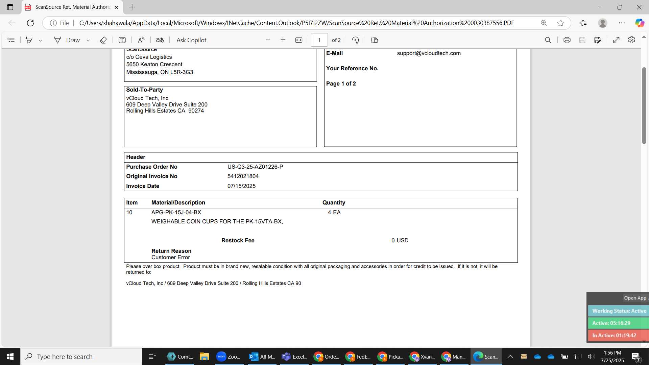Click the vertical scrollbar thumb
This screenshot has height=365, width=649.
644,106
